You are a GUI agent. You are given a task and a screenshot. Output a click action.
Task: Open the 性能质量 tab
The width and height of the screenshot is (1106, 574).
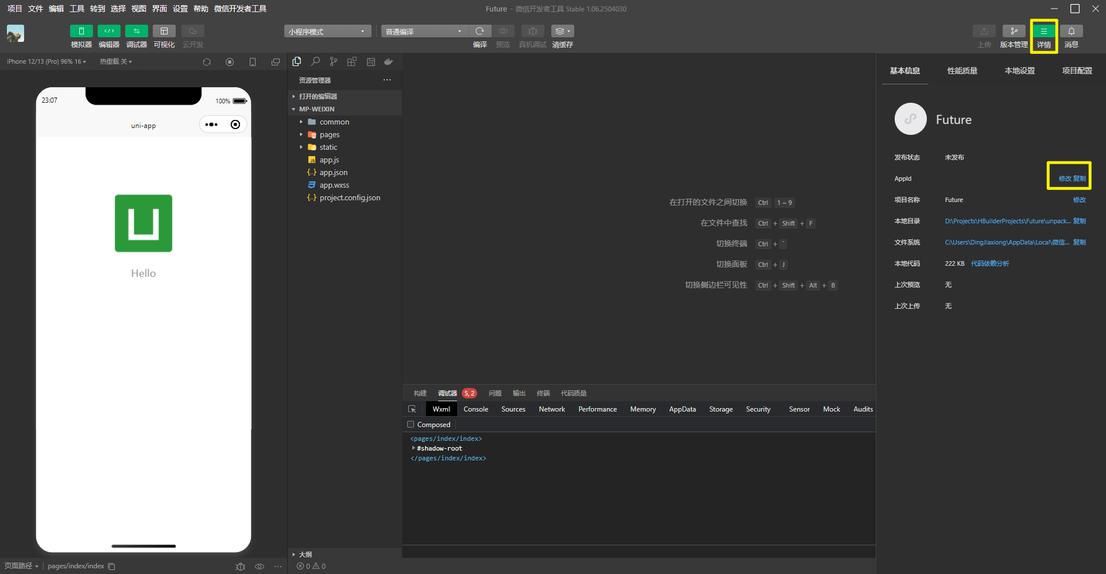pyautogui.click(x=962, y=71)
